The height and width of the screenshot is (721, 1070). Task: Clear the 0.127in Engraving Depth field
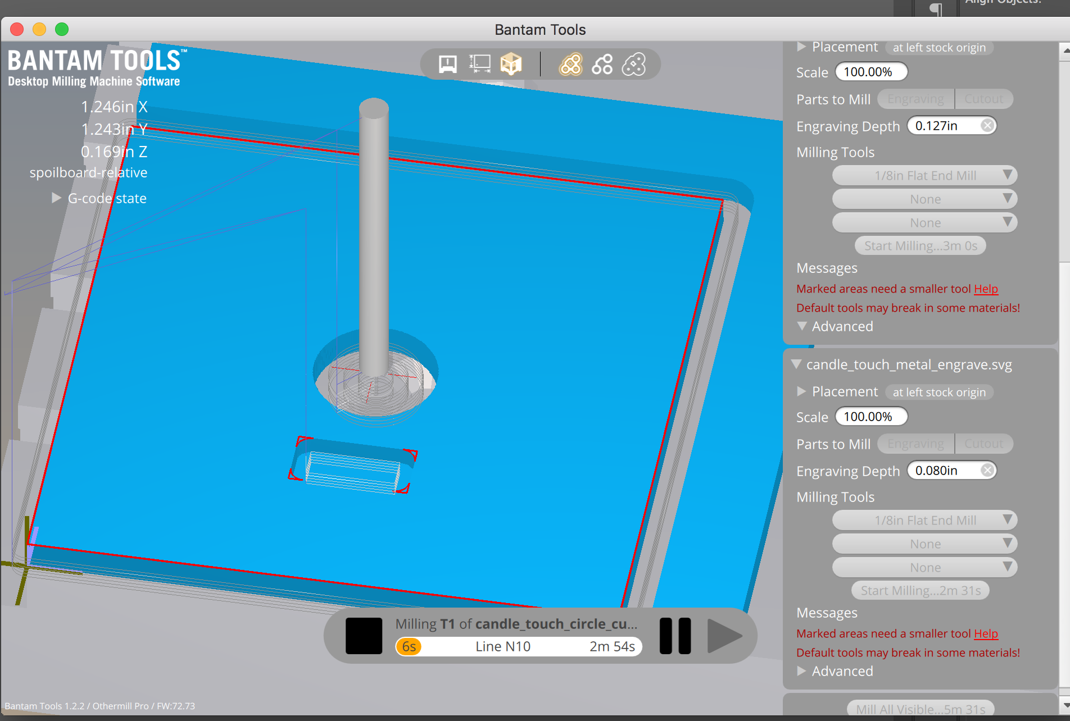987,126
